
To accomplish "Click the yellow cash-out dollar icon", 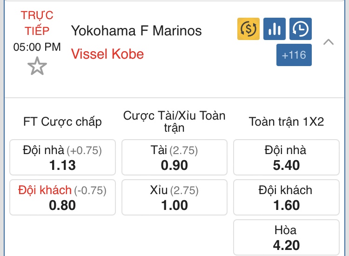I will (x=248, y=29).
